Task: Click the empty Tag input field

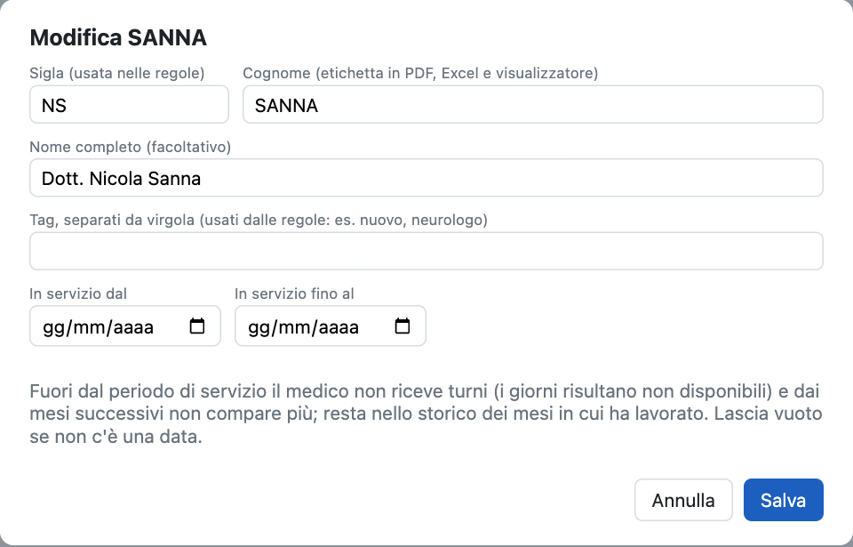Action: 426,251
